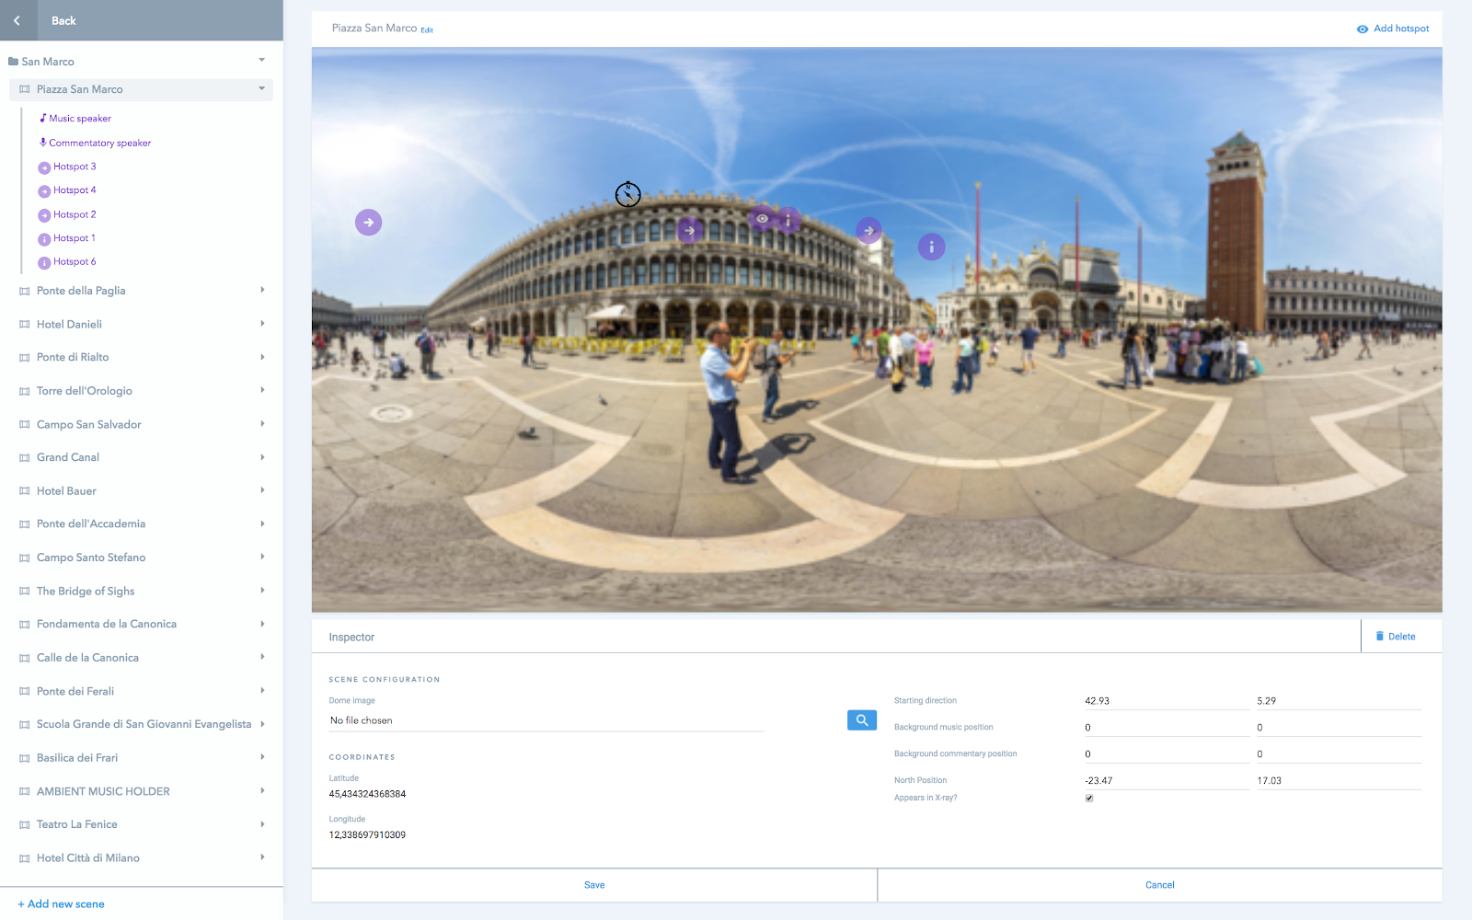
Task: Select the Torre dell'Orologio scene
Action: (x=85, y=390)
